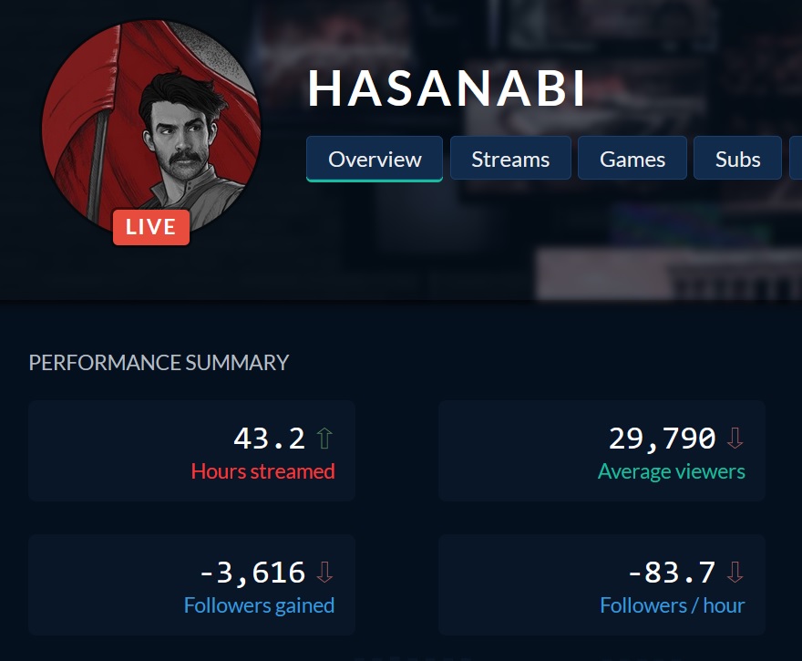Viewport: 802px width, 661px height.
Task: Switch to the Streams tab
Action: tap(510, 159)
